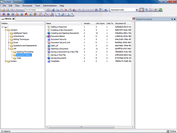Collapse the Content folder in tree
The image size is (177, 133).
[x=6, y=30]
